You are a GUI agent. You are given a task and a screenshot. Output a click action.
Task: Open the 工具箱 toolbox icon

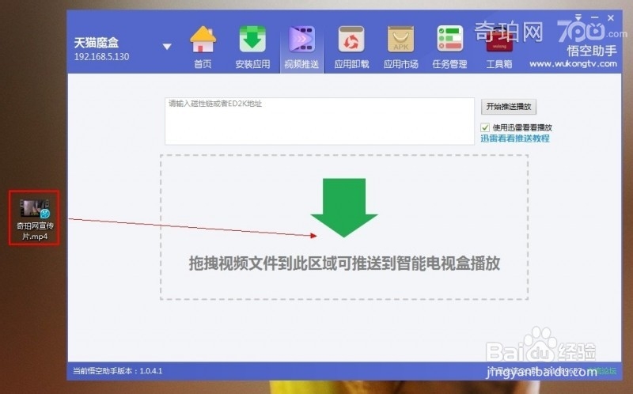499,47
